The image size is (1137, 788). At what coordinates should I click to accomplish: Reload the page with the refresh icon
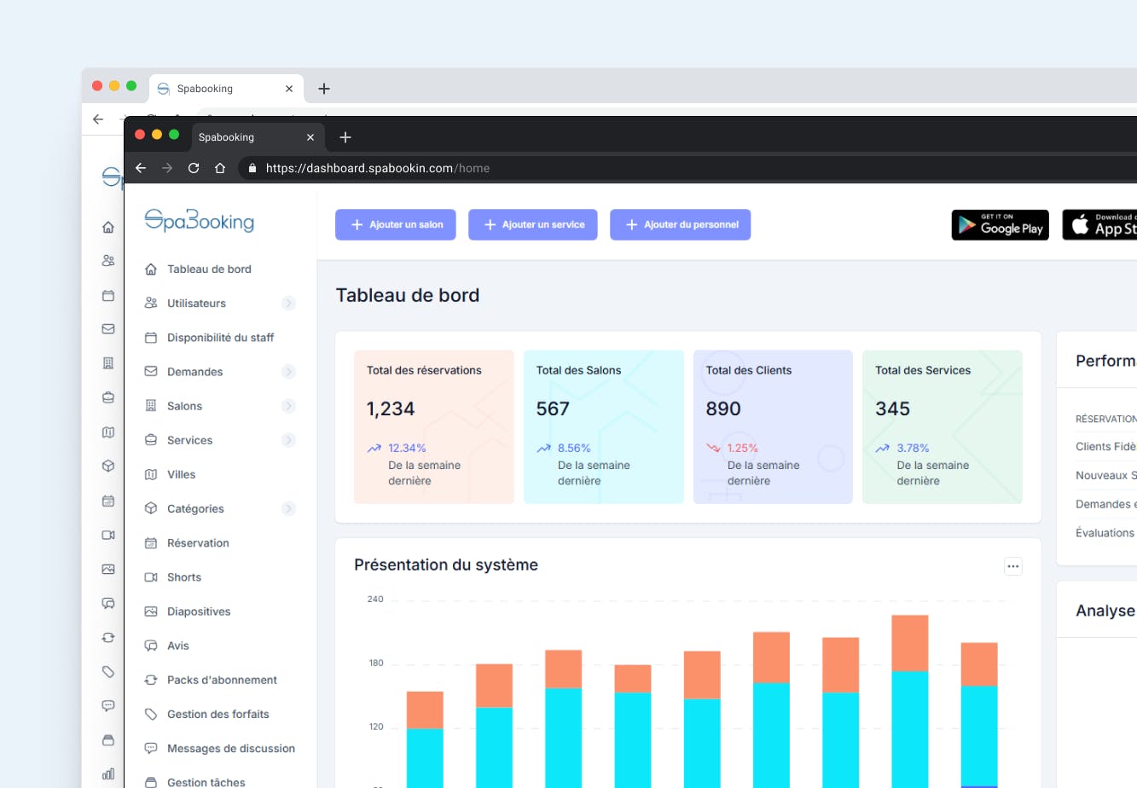click(194, 168)
